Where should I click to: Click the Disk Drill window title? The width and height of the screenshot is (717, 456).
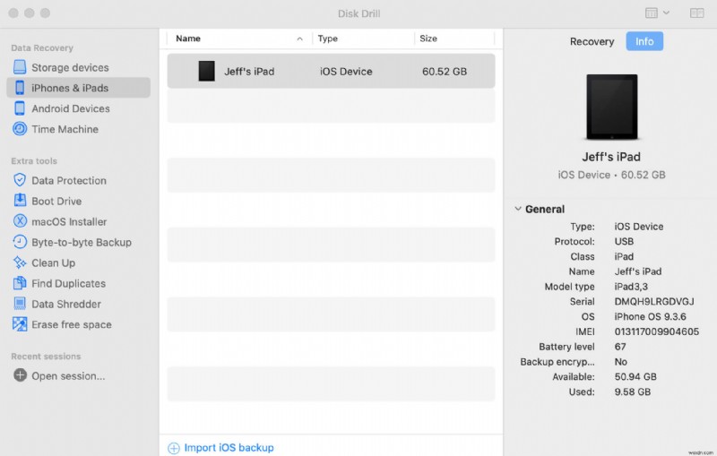[358, 13]
